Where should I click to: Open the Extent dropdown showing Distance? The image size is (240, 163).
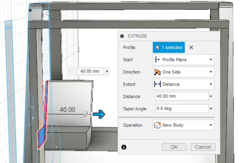coord(183,84)
